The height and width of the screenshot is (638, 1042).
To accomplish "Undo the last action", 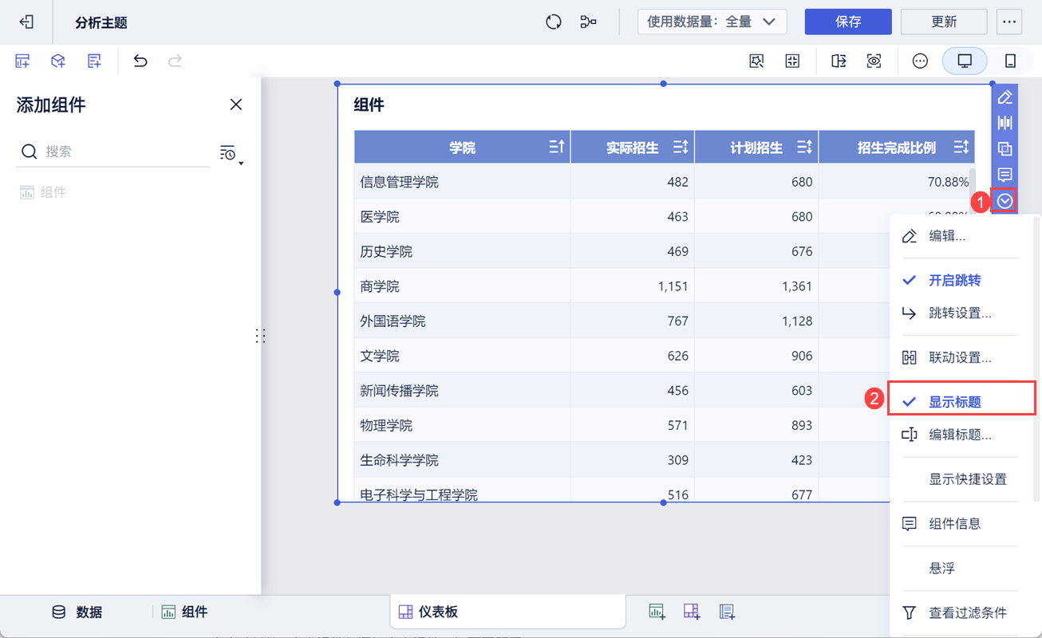I will tap(140, 61).
